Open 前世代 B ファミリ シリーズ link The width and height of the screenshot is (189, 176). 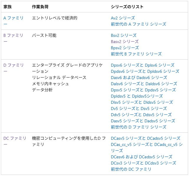(x=136, y=54)
